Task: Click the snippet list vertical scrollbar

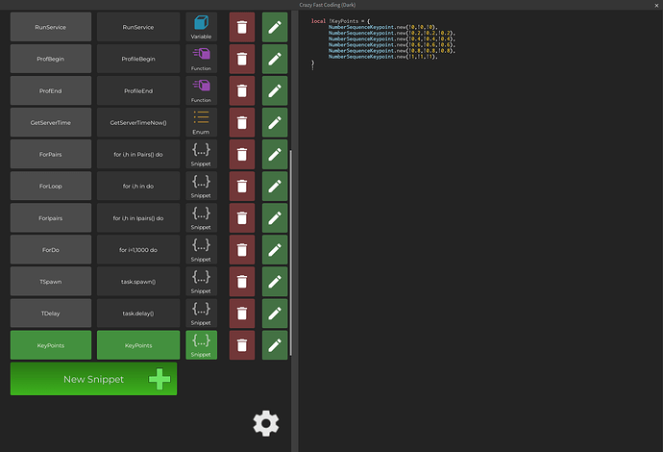Action: pos(290,253)
